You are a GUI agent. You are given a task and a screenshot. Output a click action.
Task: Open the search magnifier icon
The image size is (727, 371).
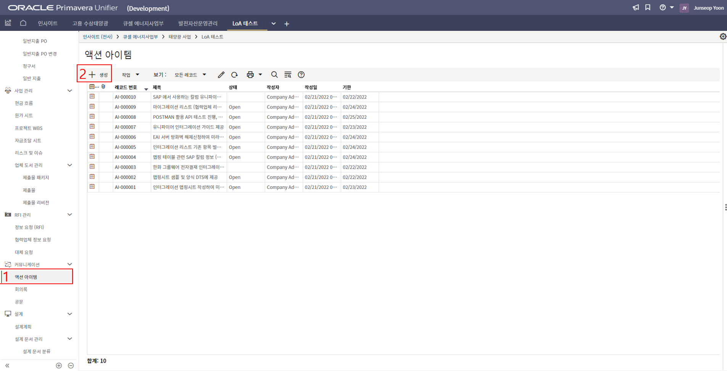(274, 75)
